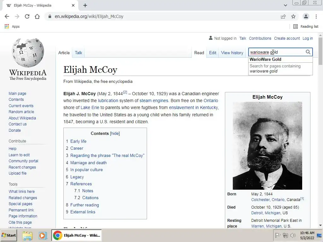Screen dimensions: 323x242
Task: Choose the WarioWare Gold search suggestion
Action: coord(280,59)
